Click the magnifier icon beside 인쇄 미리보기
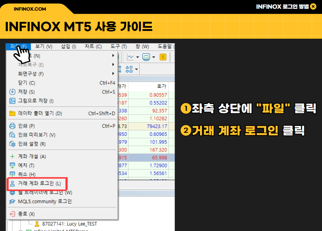Viewport: 322px width, 231px height. 12,135
